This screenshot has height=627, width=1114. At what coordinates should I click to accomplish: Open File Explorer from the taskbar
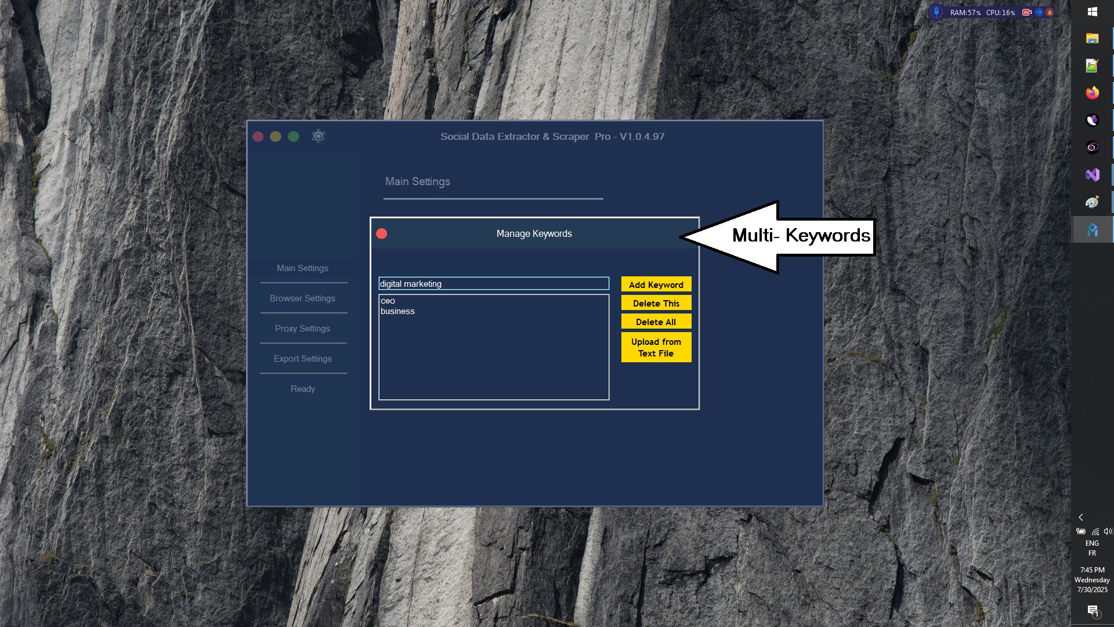pyautogui.click(x=1092, y=38)
